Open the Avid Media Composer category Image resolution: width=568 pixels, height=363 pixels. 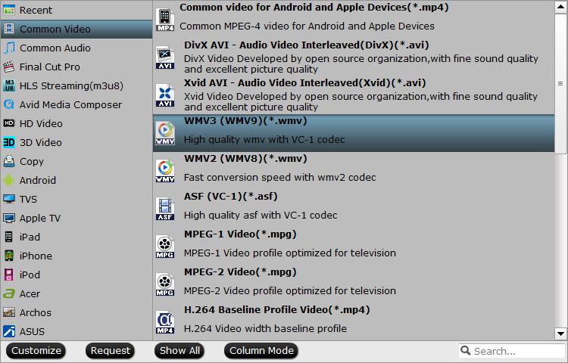click(76, 104)
